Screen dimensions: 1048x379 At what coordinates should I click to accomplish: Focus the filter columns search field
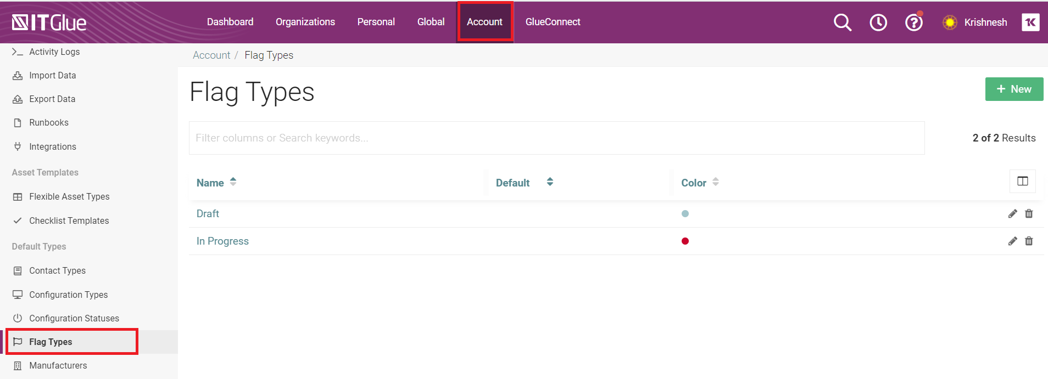(x=556, y=138)
